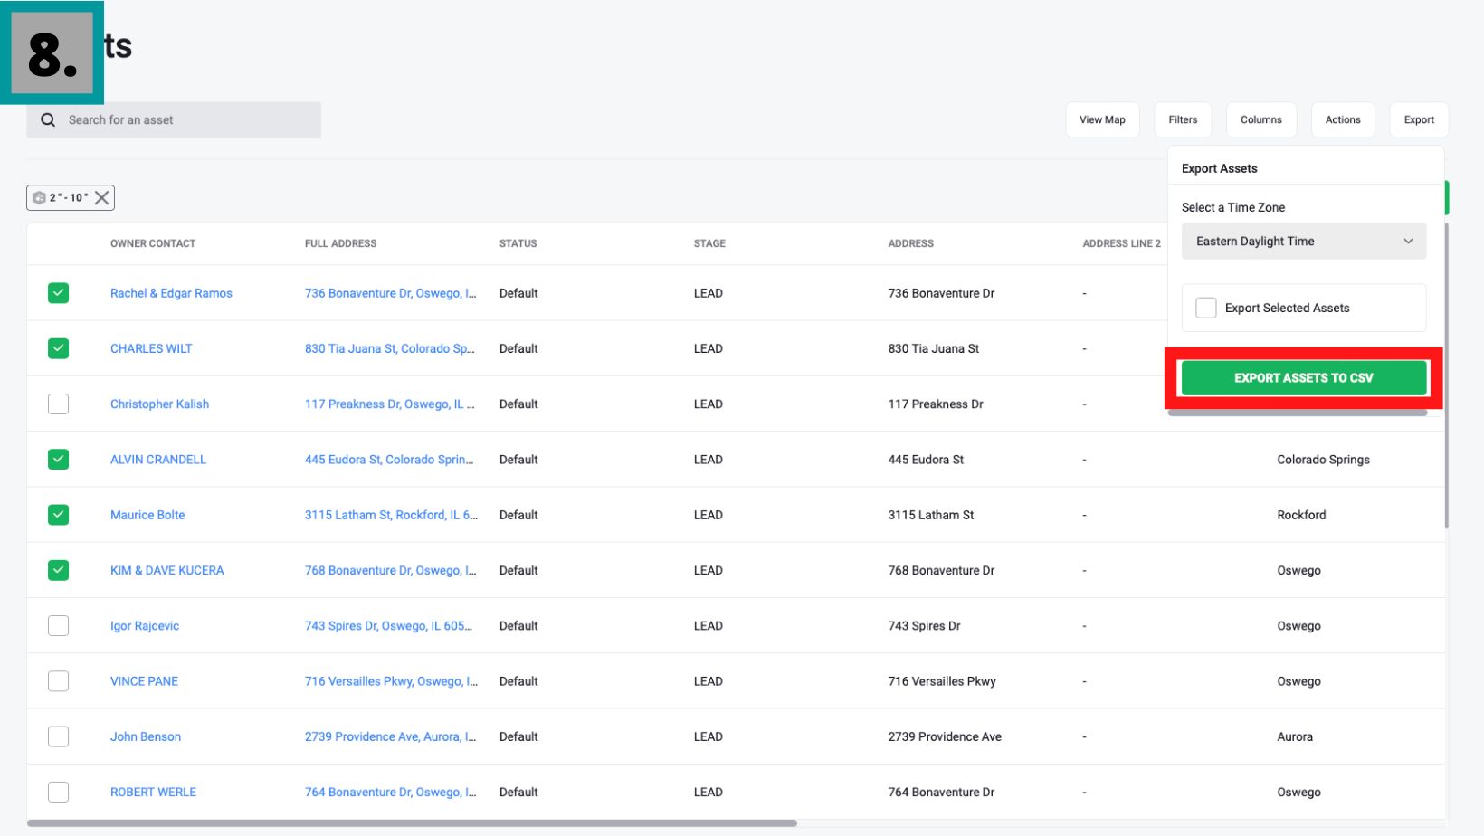This screenshot has height=836, width=1484.
Task: Open the Filters menu
Action: [1183, 119]
